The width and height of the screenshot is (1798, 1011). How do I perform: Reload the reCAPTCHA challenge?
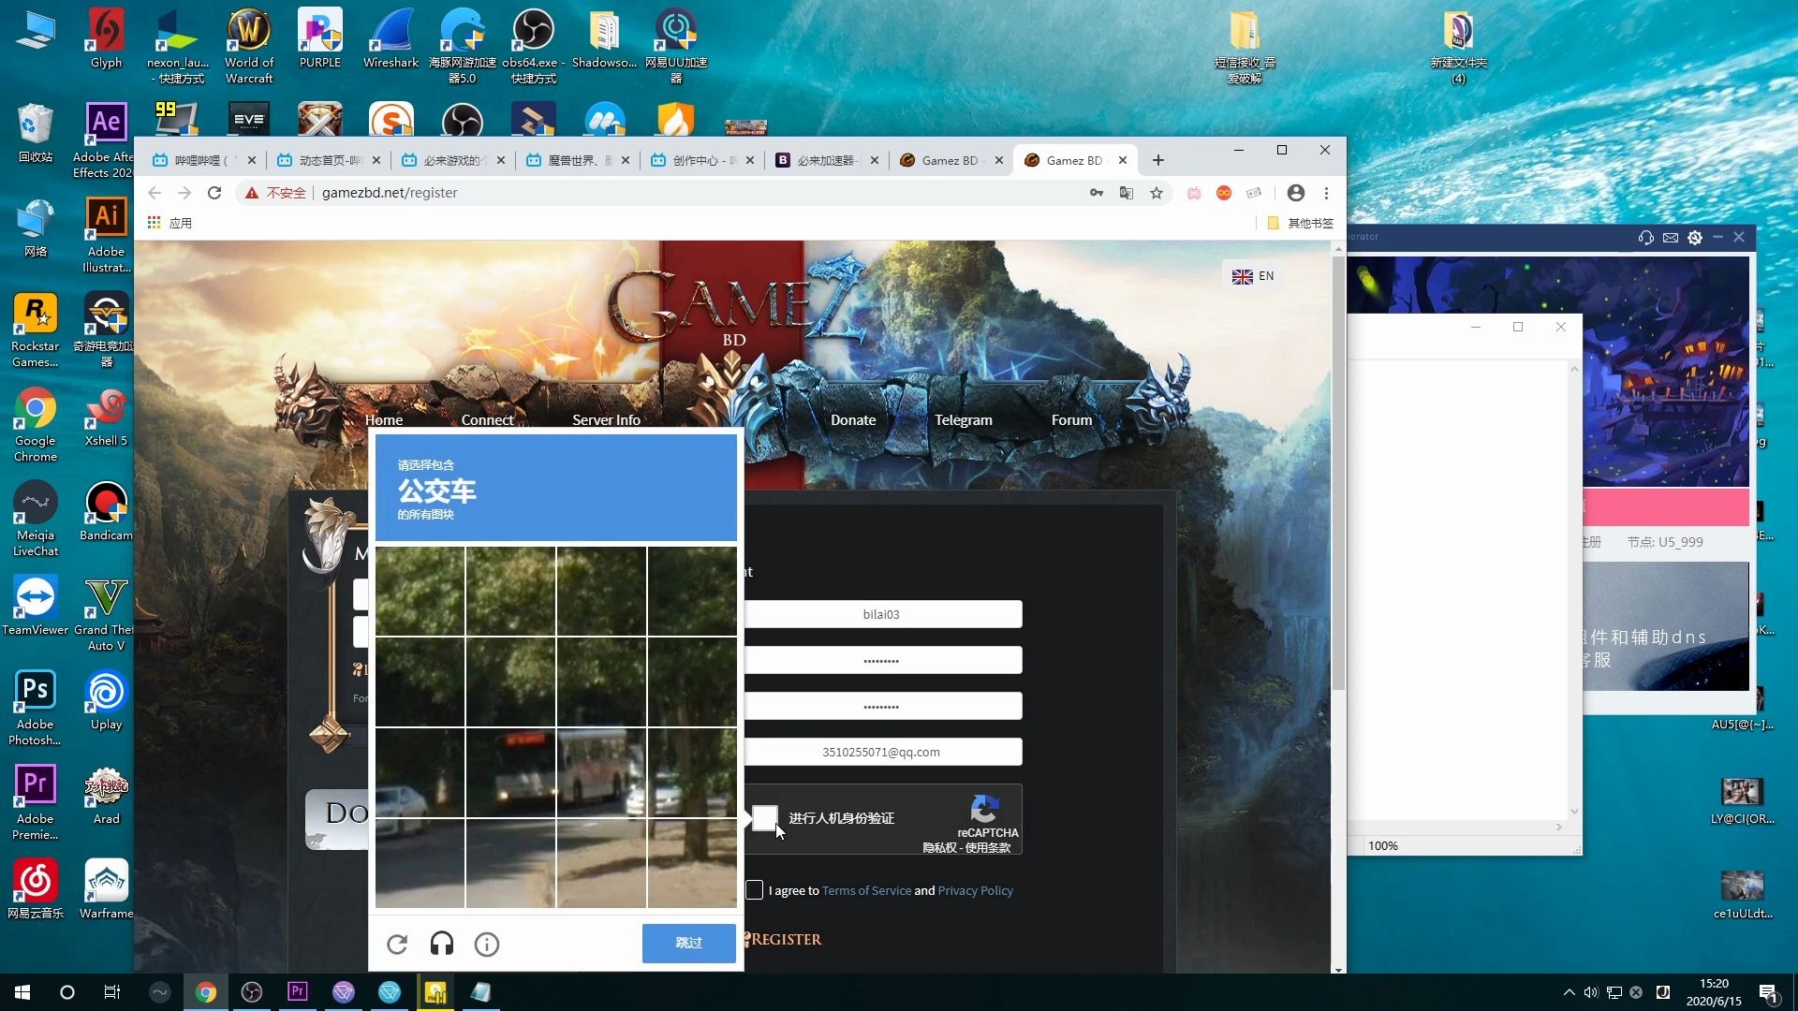397,944
